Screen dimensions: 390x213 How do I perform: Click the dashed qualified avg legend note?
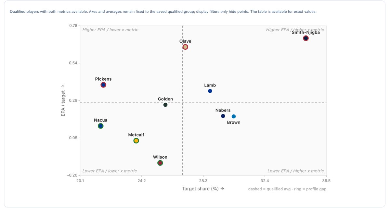[x=287, y=189]
